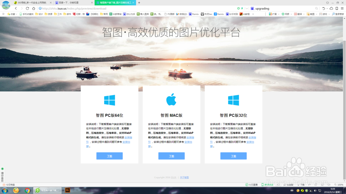The height and width of the screenshot is (194, 346).
Task: Select the 360 browser window in the taskbar
Action: click(x=47, y=190)
